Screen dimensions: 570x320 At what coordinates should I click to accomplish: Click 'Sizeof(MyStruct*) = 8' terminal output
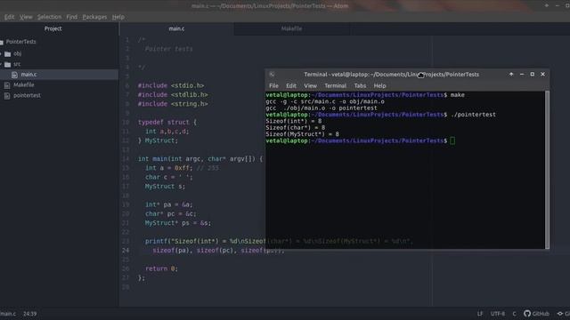coord(303,134)
